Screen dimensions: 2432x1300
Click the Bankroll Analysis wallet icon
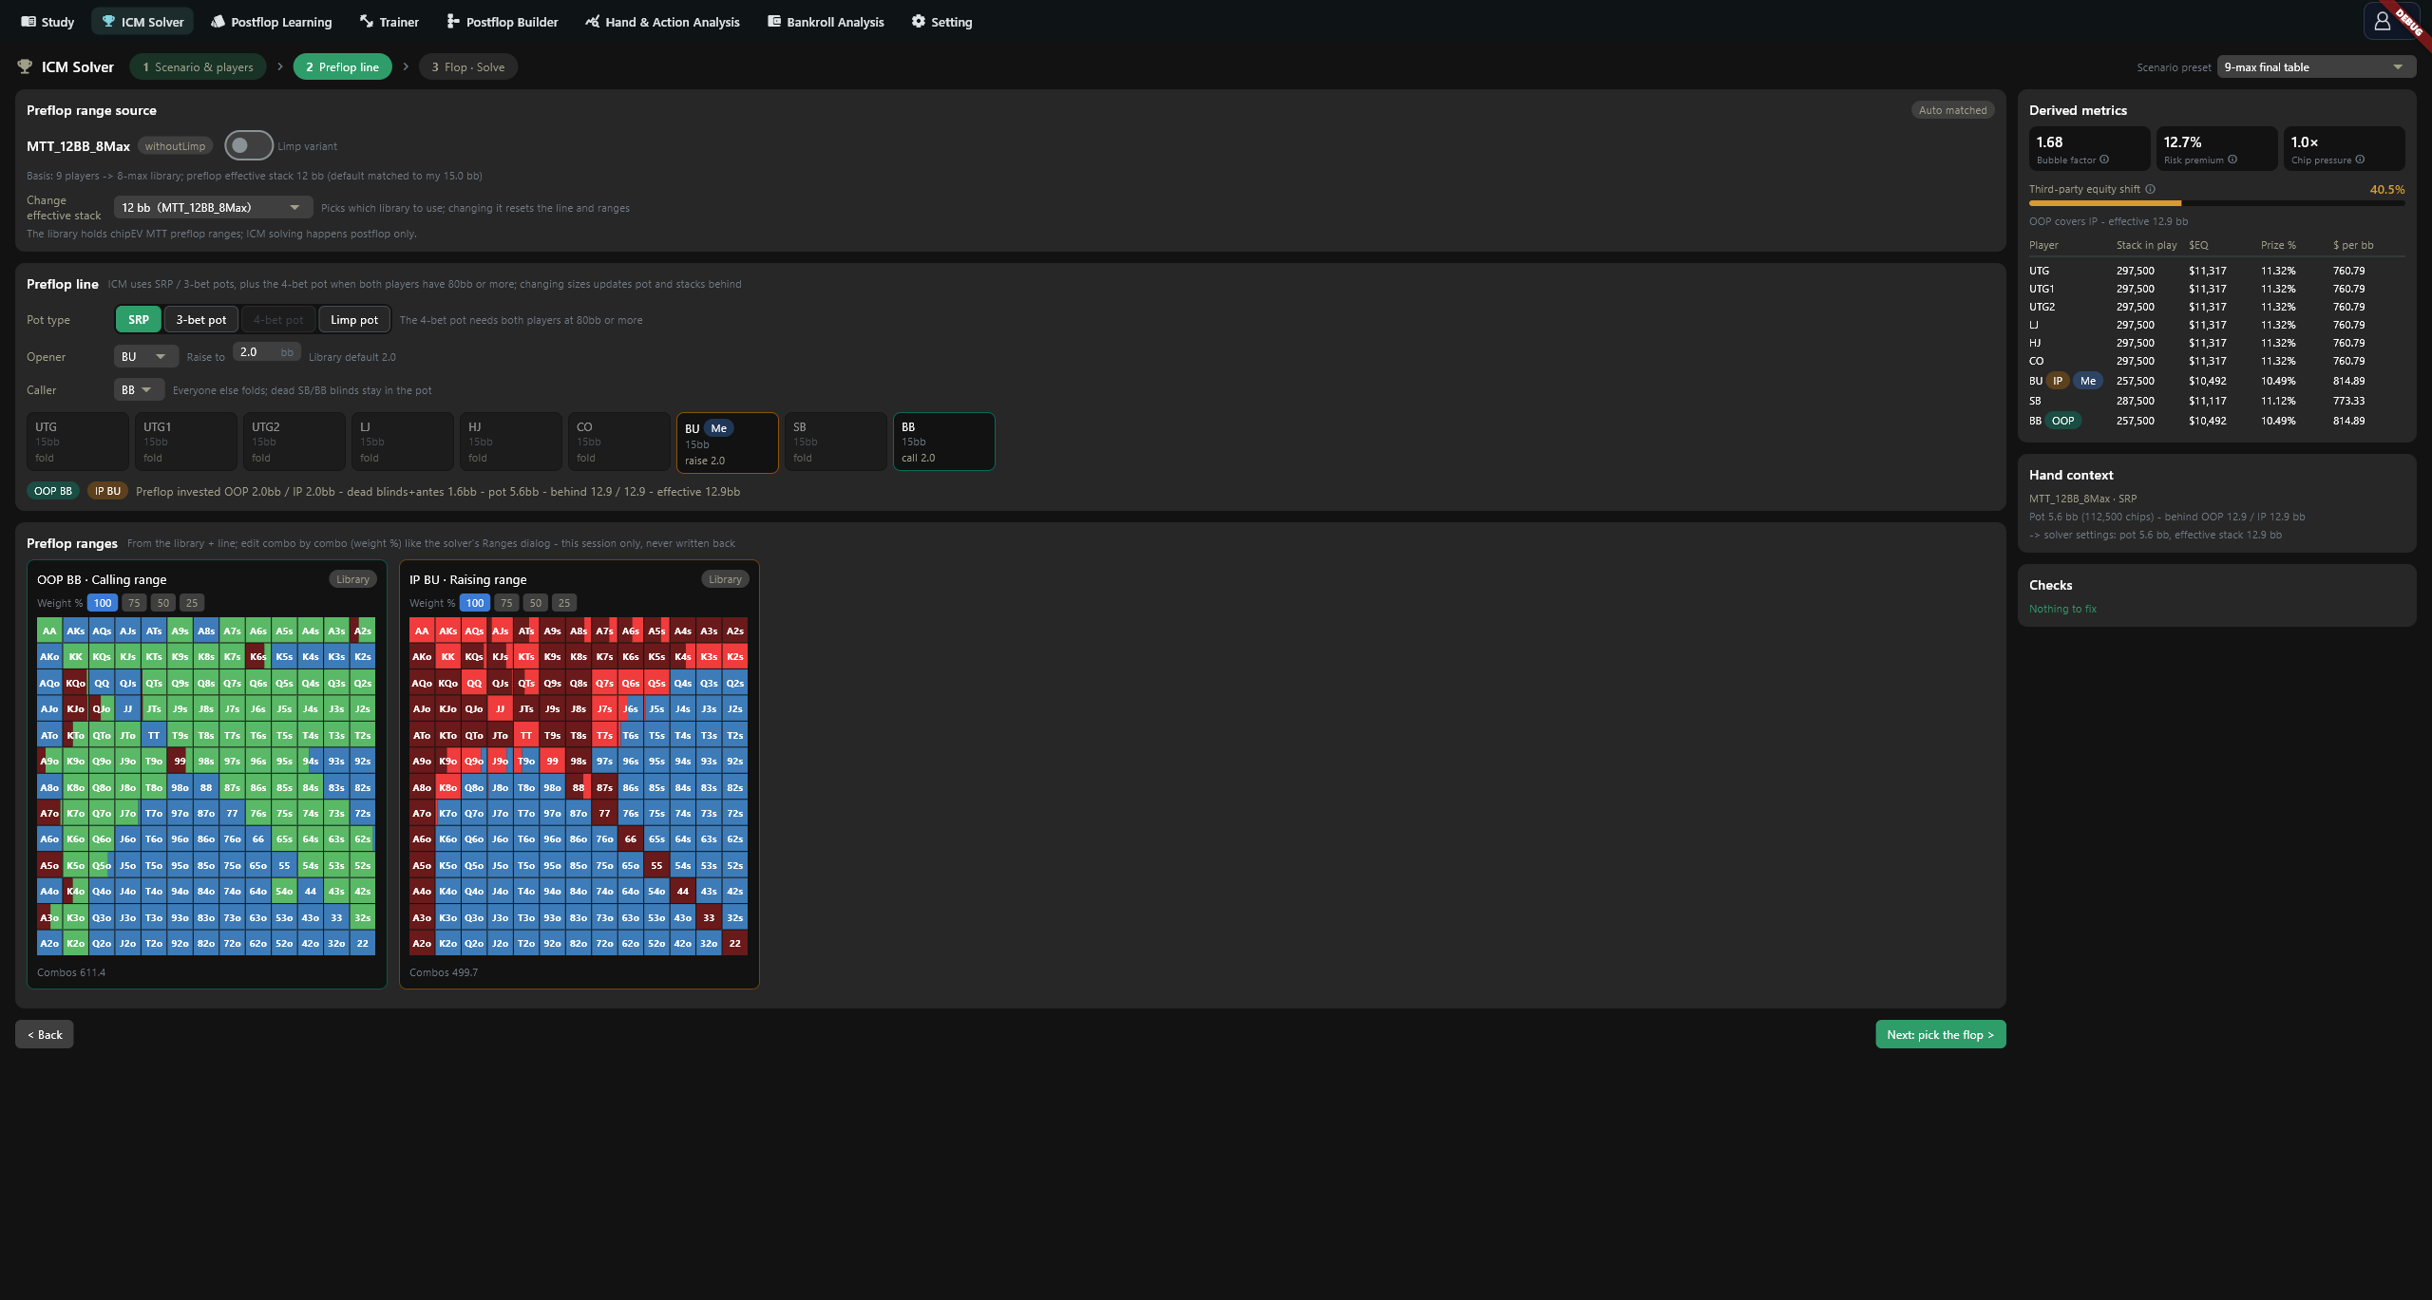click(774, 22)
